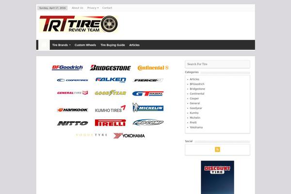The height and width of the screenshot is (194, 291).
Task: Click the TRT Tire Review Team logo
Action: [79, 24]
